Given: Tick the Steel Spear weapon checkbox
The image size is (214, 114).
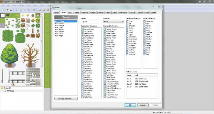Looking at the screenshot, I should coord(82,42).
